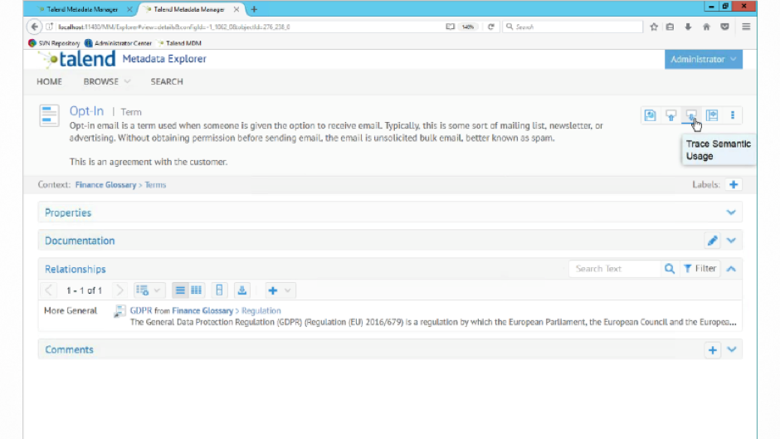Open the panel-with-diamond diagram icon in header toolbar
Viewport: 780px width, 439px height.
pos(712,115)
